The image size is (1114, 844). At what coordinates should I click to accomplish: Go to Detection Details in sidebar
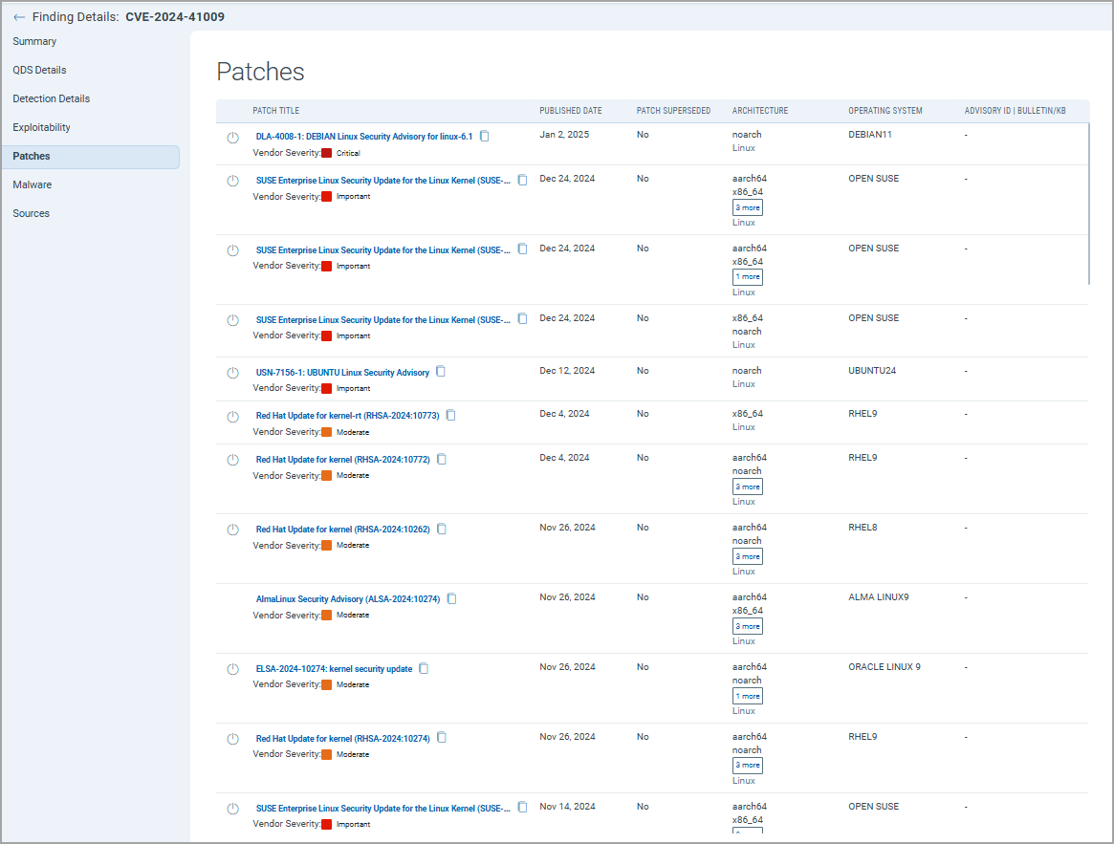tap(52, 98)
